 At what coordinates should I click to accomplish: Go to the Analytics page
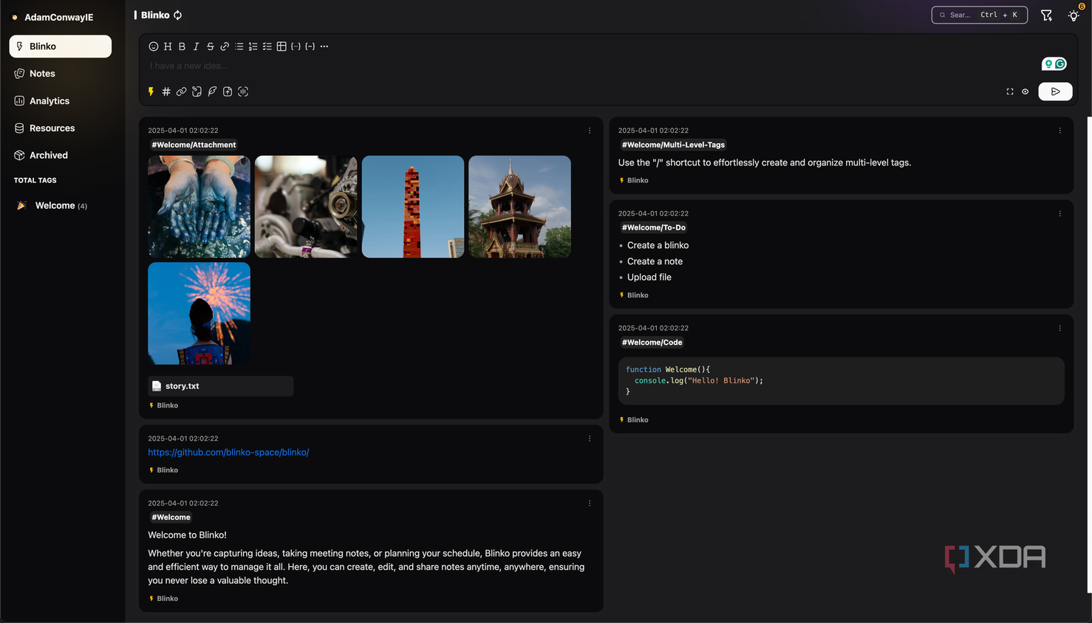pos(61,101)
